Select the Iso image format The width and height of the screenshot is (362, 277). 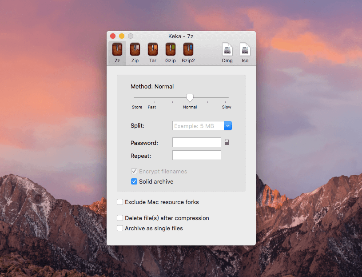point(245,53)
